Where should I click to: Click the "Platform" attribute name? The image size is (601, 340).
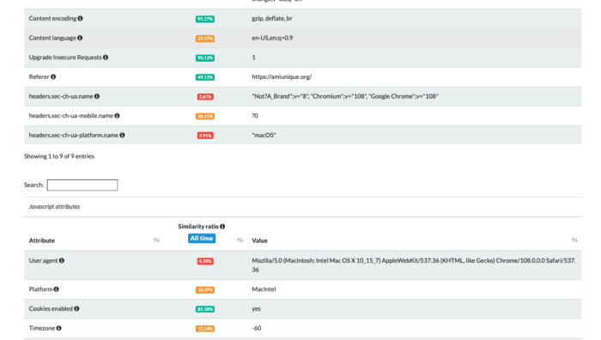(40, 289)
